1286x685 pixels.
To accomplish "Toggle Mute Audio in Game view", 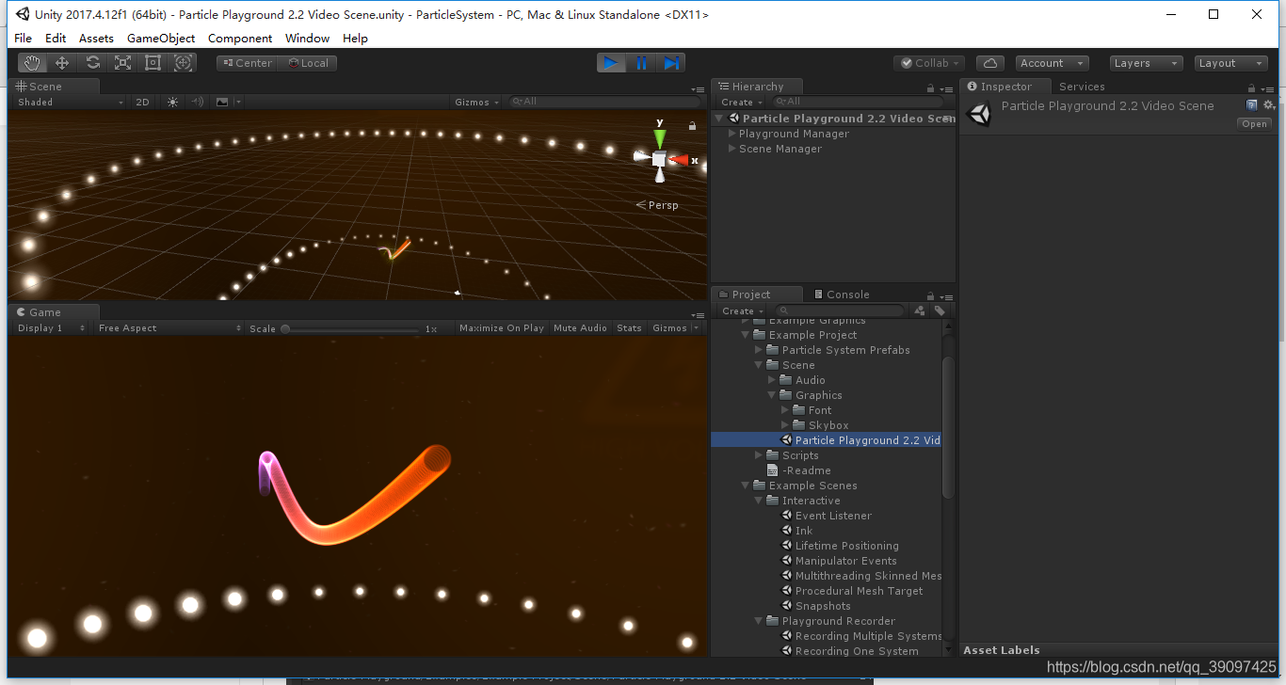I will tap(580, 328).
